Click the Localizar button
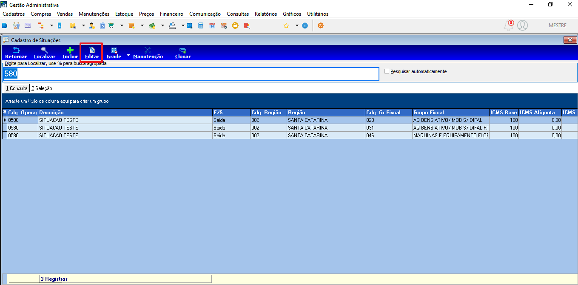 45,53
